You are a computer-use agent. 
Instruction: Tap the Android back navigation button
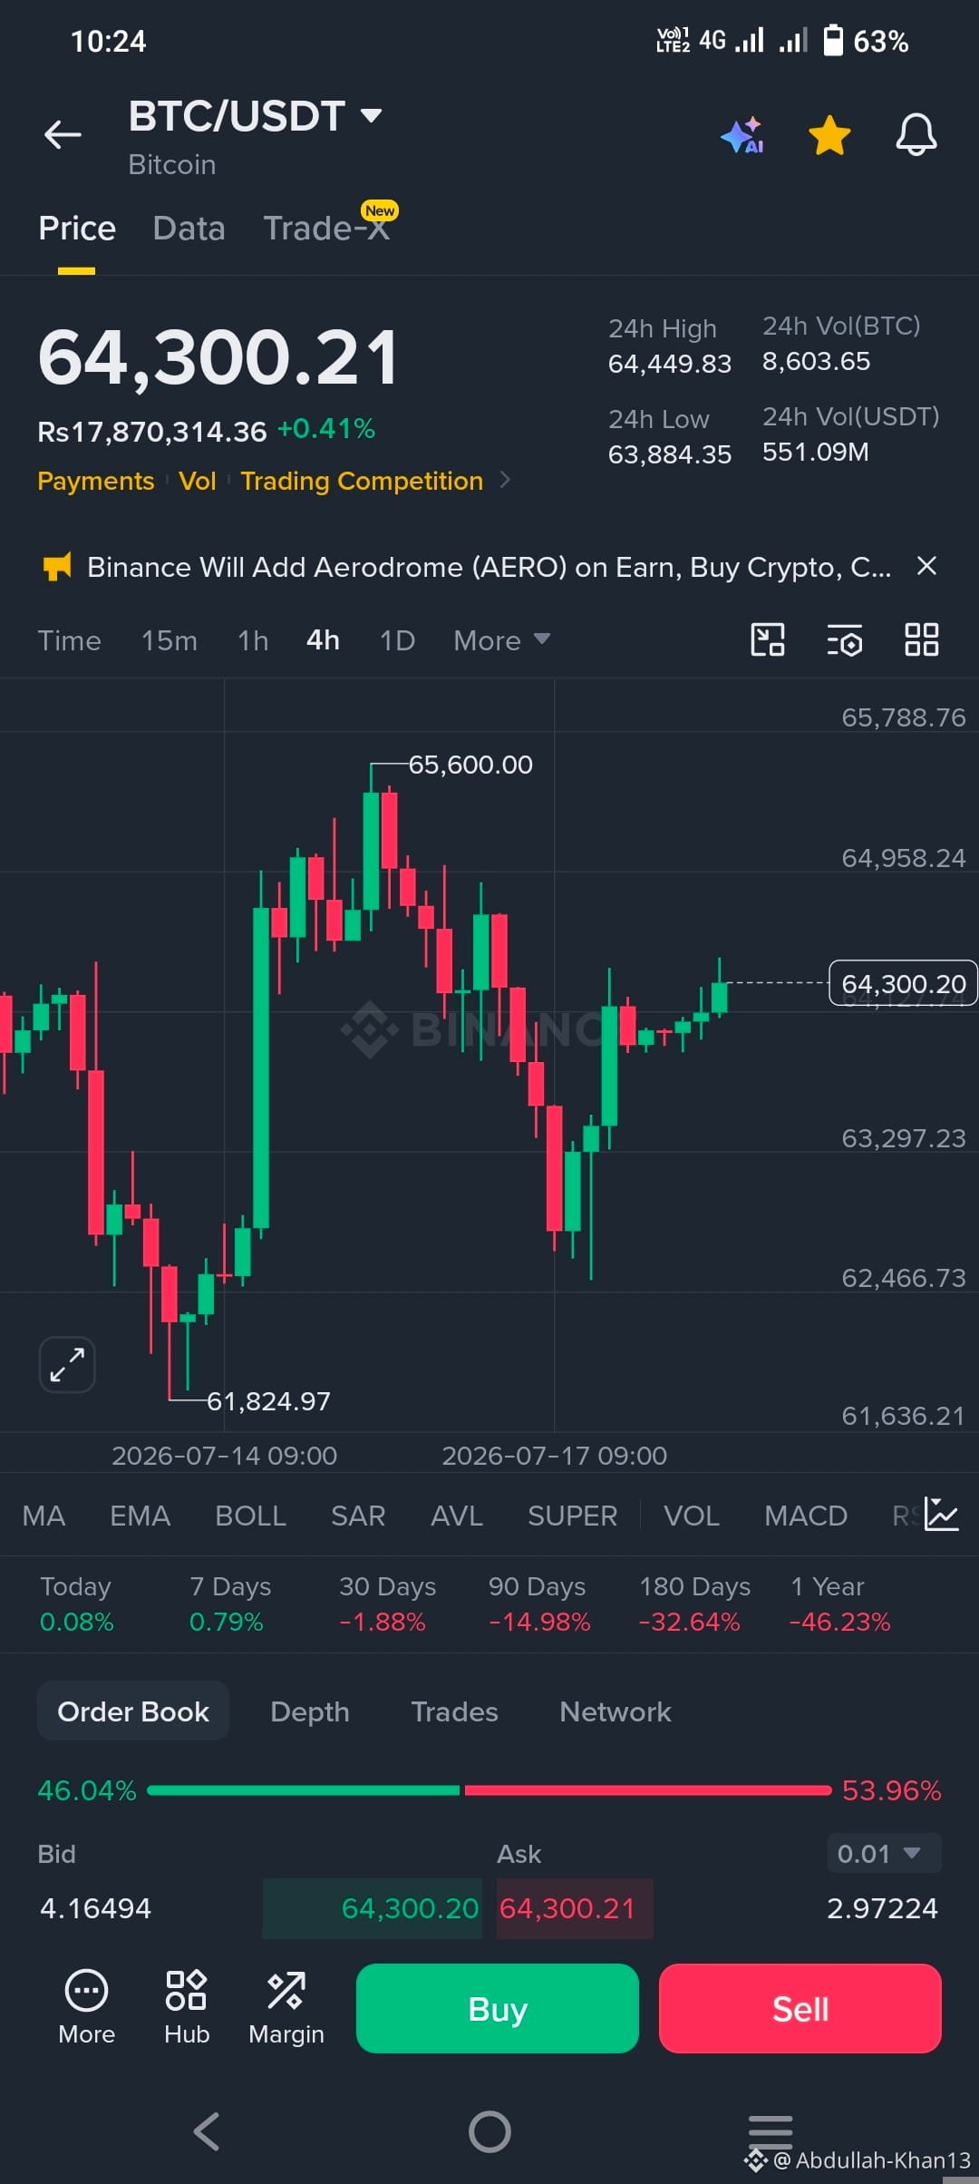[207, 2131]
